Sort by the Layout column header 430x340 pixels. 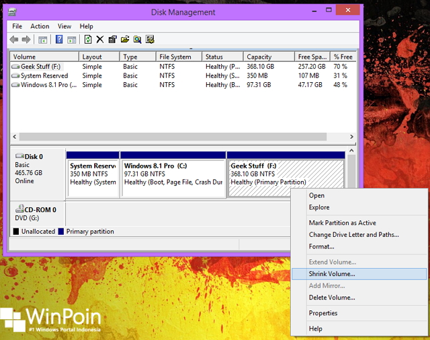(99, 57)
